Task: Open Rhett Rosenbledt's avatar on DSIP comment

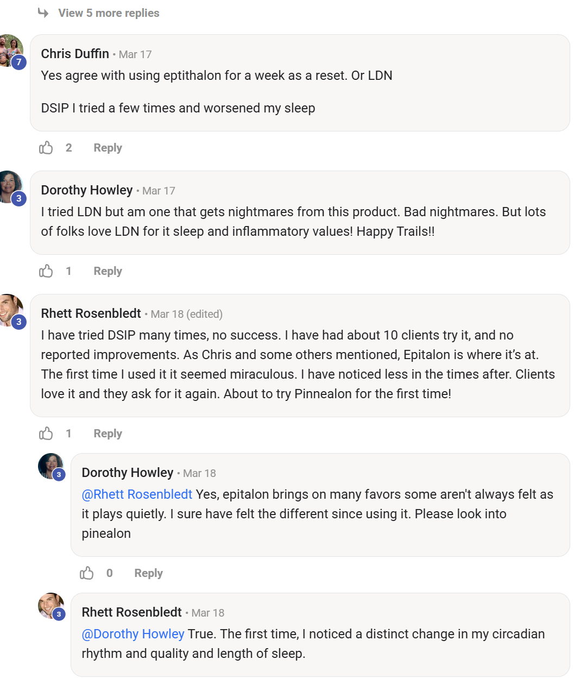Action: coord(10,309)
